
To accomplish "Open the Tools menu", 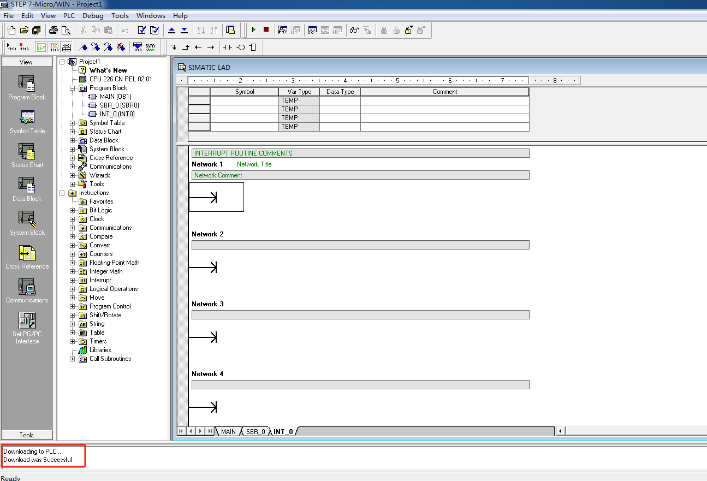I will (120, 16).
